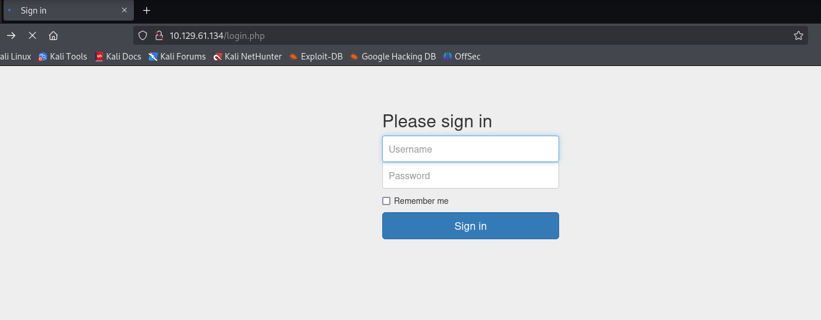
Task: Open Kali Tools bookmark
Action: [63, 57]
